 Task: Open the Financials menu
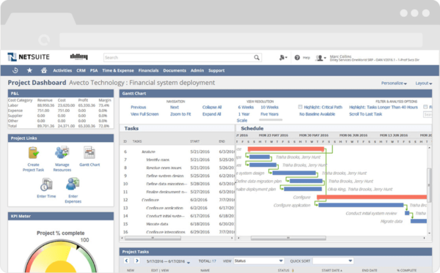click(148, 70)
